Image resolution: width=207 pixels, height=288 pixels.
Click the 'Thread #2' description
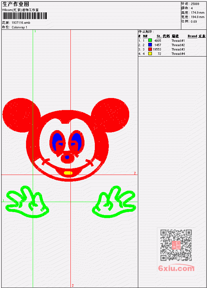pyautogui.click(x=178, y=45)
